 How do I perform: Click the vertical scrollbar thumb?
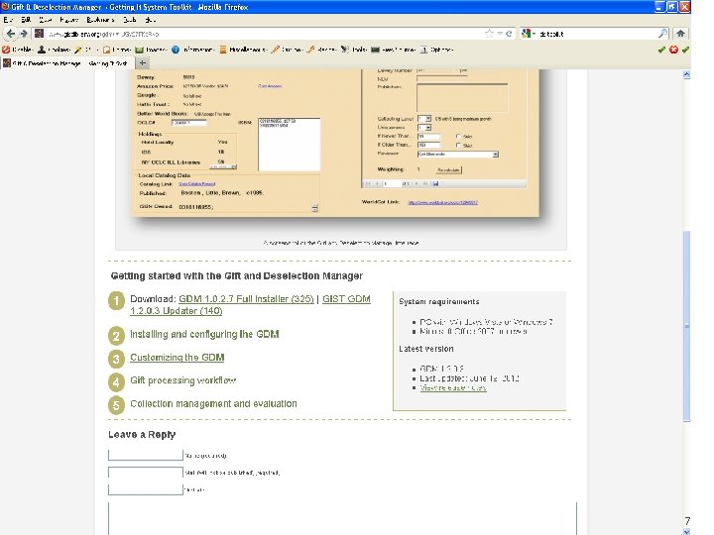coord(686,326)
